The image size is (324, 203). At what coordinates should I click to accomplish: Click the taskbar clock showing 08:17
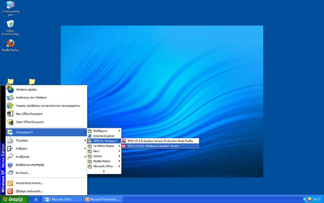tap(317, 199)
